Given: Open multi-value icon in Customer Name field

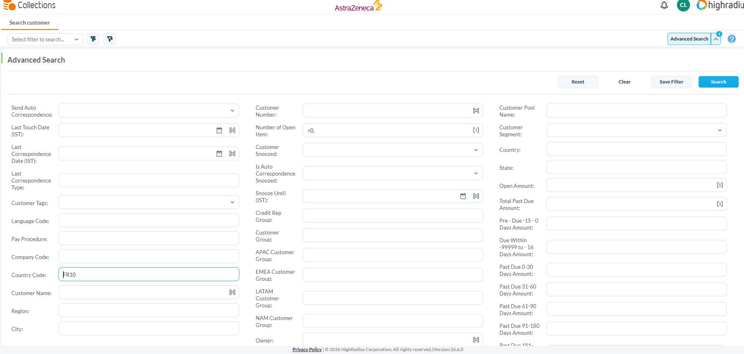Looking at the screenshot, I should click(232, 292).
